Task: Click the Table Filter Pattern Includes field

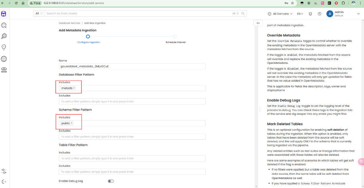Action: click(x=132, y=158)
